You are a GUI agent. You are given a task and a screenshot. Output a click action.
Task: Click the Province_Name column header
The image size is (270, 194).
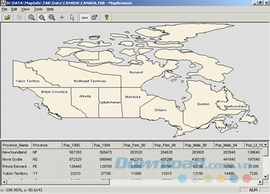click(x=17, y=145)
